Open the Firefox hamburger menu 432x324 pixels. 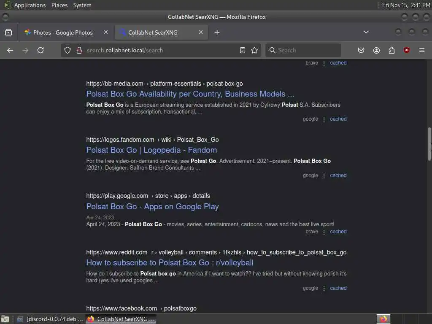(422, 50)
